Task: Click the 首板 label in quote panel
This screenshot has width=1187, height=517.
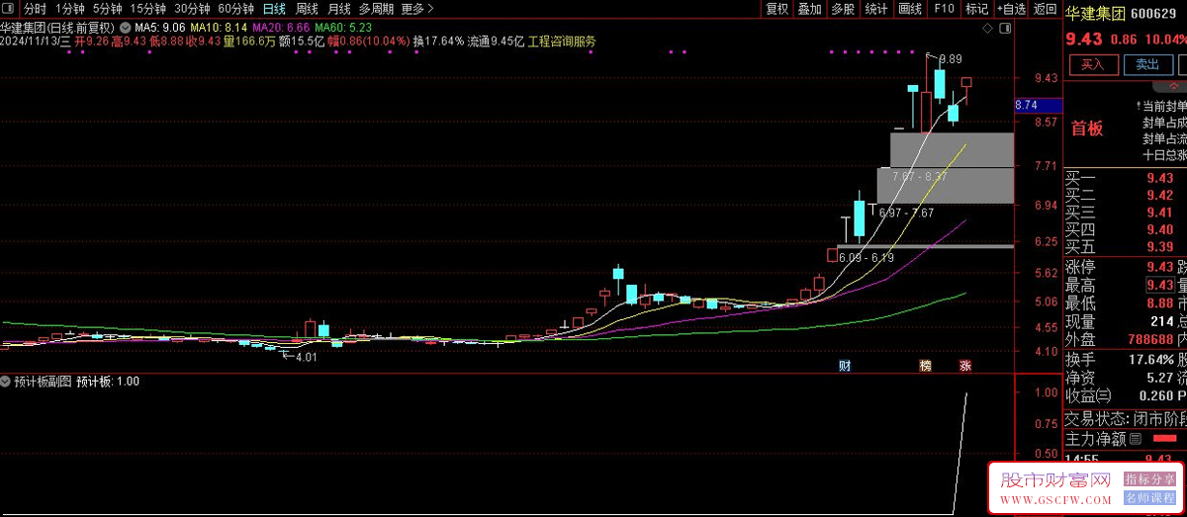Action: click(1087, 128)
